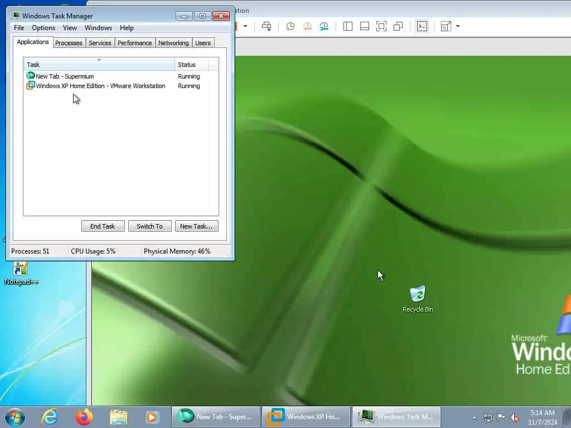Open Recycle Bin on XP guest desktop
This screenshot has height=428, width=571.
418,299
